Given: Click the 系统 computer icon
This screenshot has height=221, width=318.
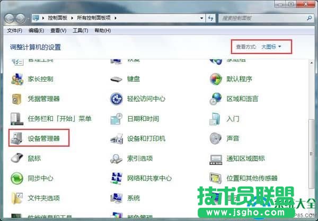Looking at the screenshot, I should [x=117, y=198].
